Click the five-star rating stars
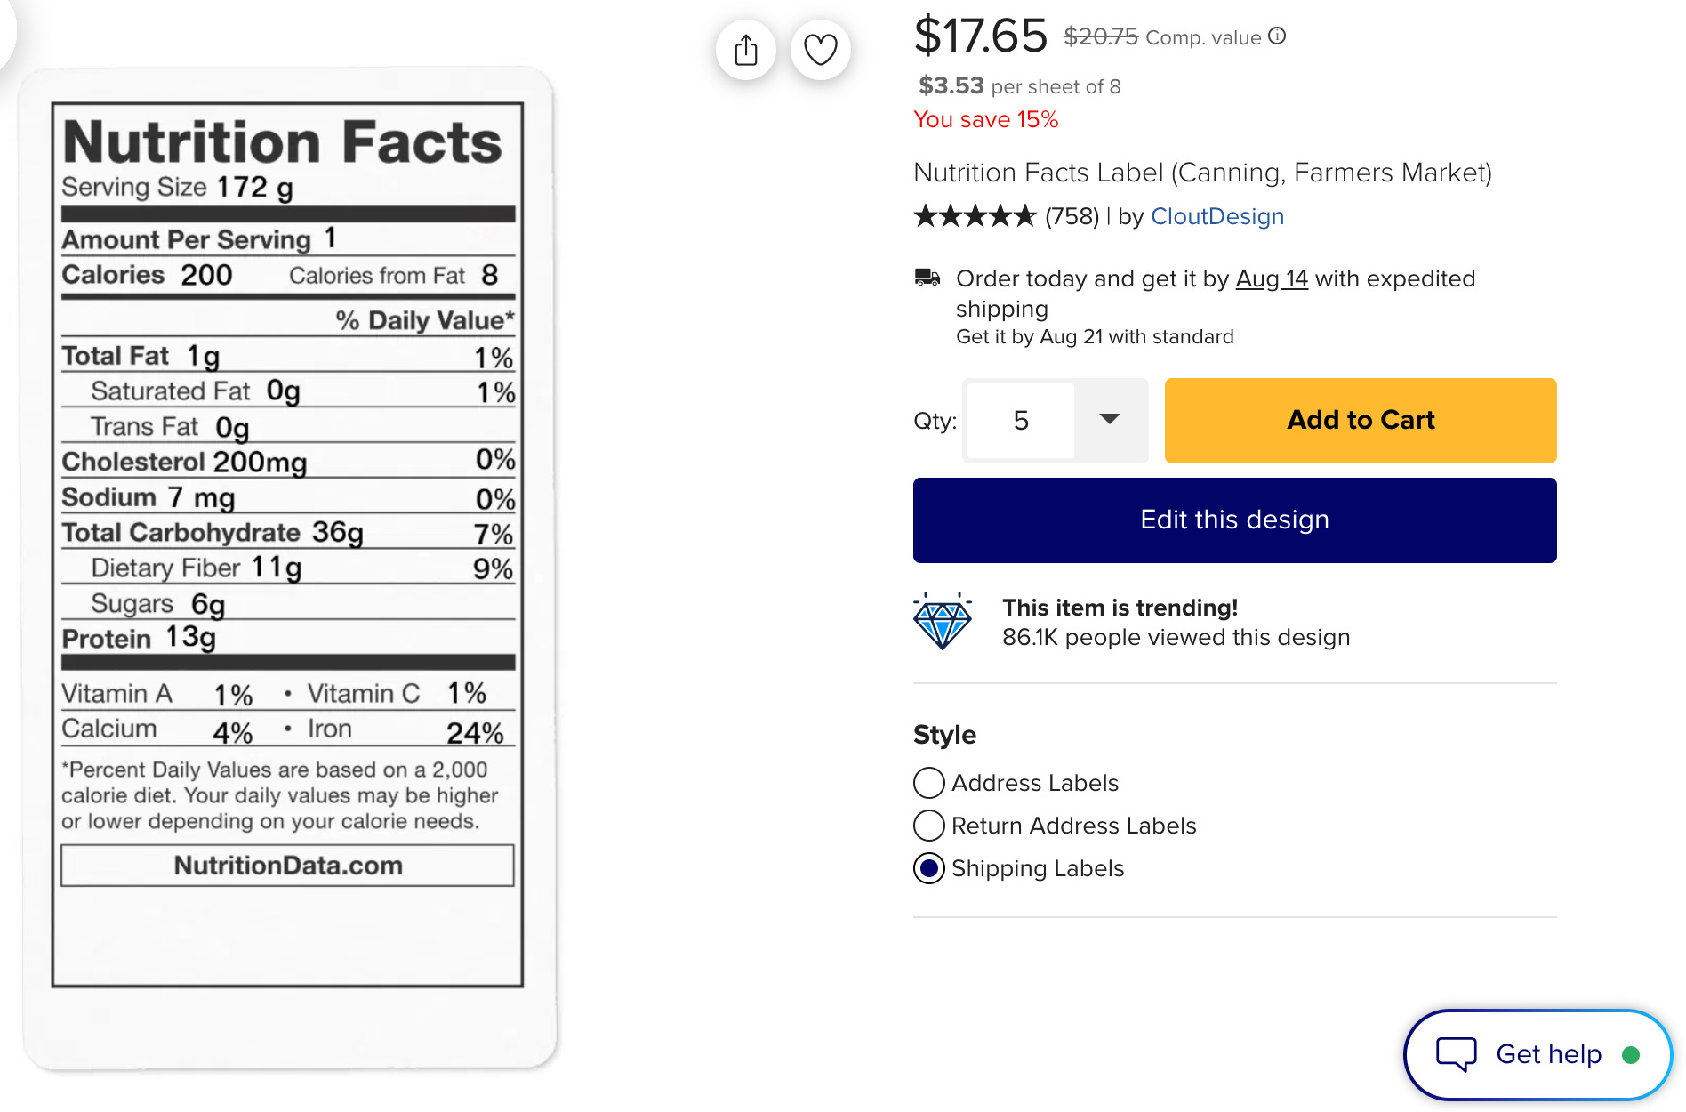Image resolution: width=1686 pixels, height=1112 pixels. [x=975, y=216]
